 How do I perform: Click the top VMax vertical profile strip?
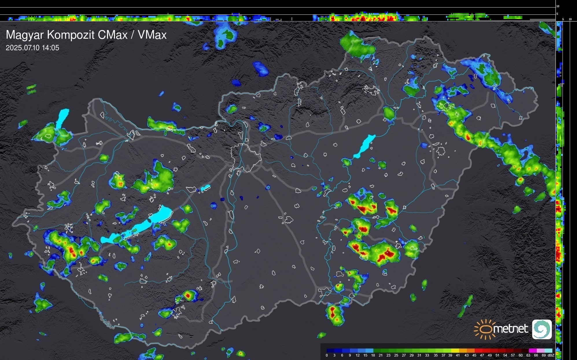[x=278, y=17]
